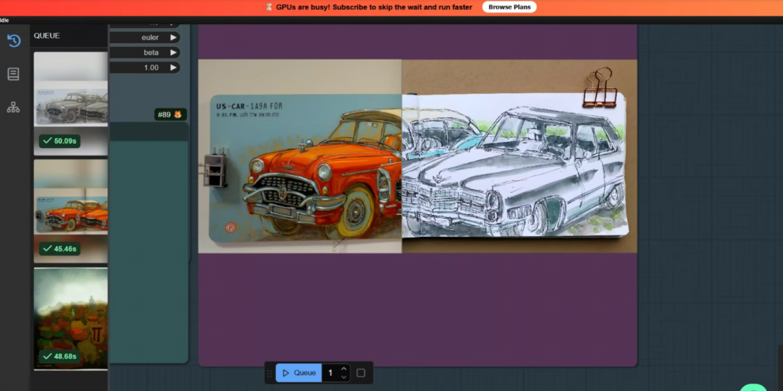
Task: Toggle the square checkbox beside the queue count
Action: click(x=361, y=373)
